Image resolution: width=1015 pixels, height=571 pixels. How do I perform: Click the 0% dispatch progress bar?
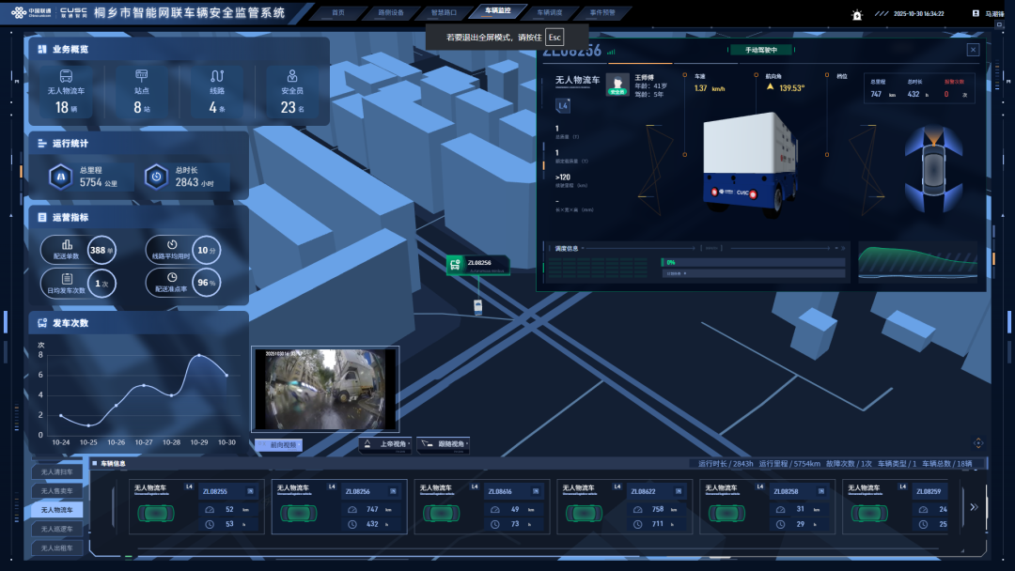752,264
